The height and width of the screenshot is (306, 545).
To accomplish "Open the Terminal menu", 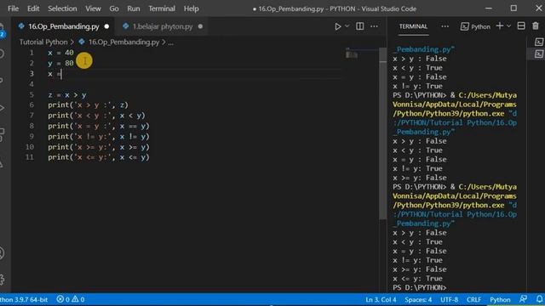I will (x=162, y=8).
